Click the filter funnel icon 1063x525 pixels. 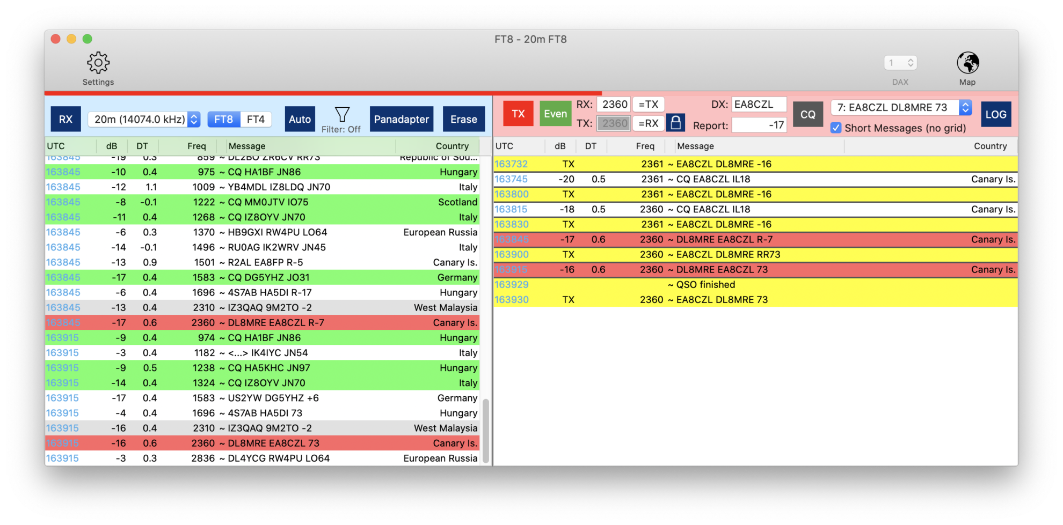click(342, 114)
